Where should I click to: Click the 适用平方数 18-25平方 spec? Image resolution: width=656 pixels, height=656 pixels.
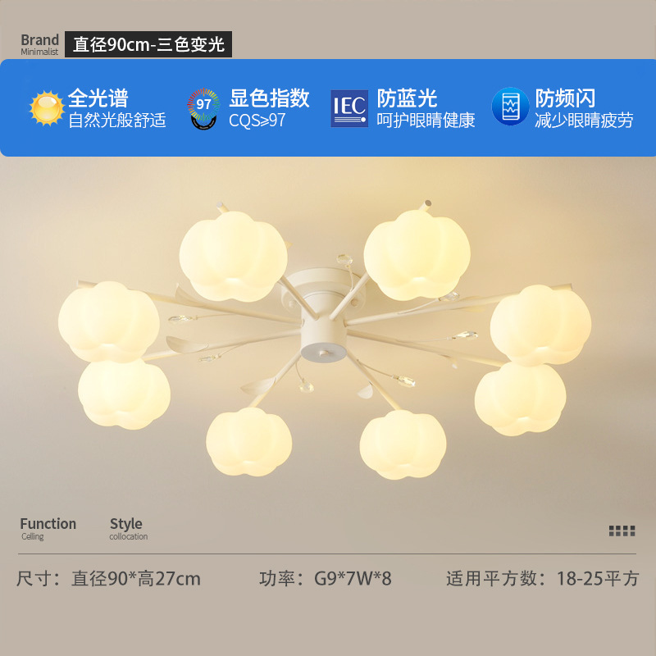(x=543, y=579)
